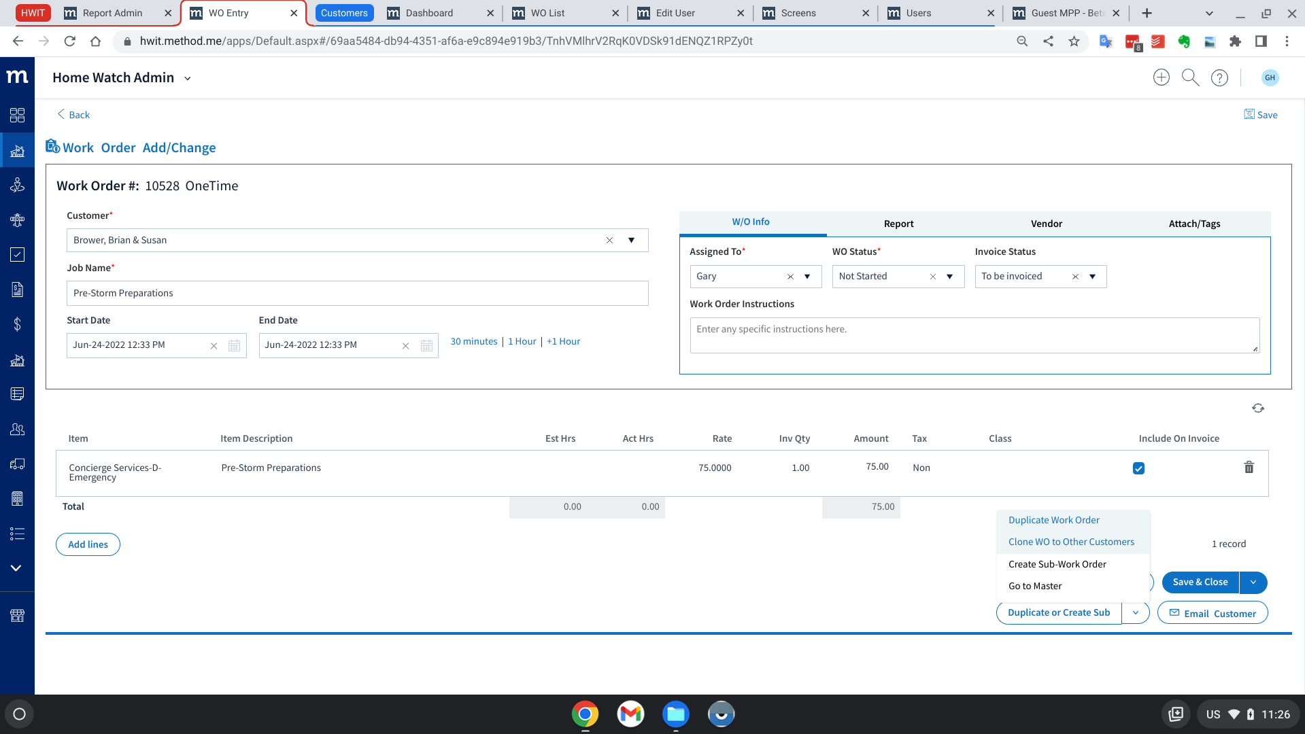The image size is (1305, 734).
Task: Click the Save & Close button
Action: [x=1200, y=582]
